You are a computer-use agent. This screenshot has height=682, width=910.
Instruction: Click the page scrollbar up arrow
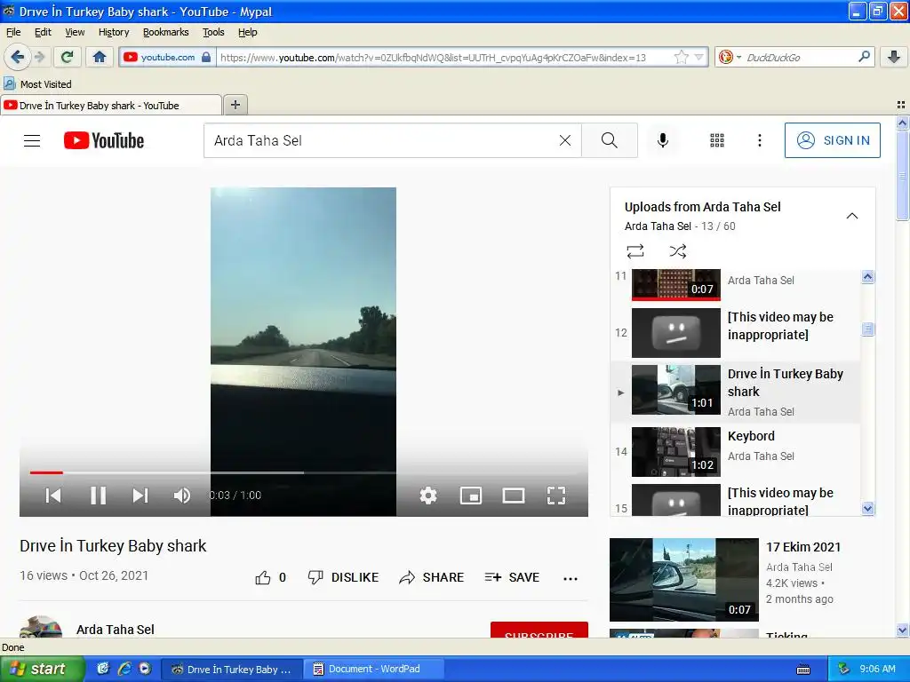902,123
